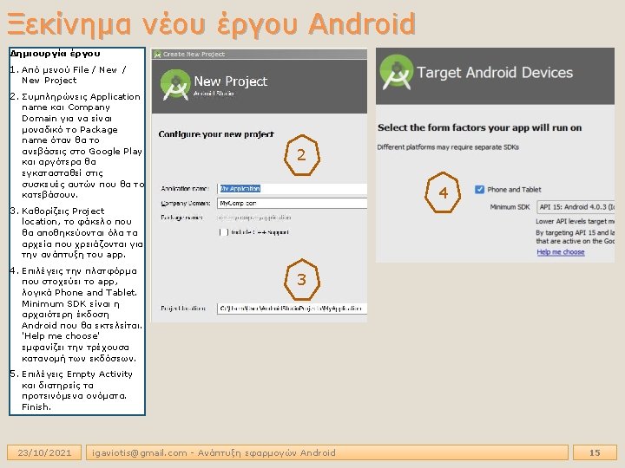The image size is (625, 468).
Task: Open the Help me choose link
Action: [561, 252]
